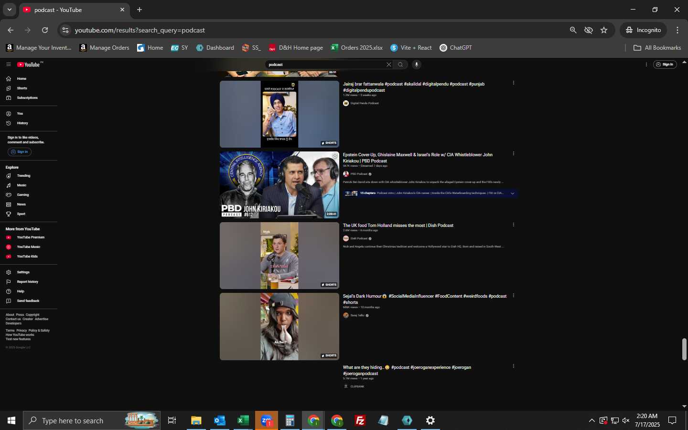Open options for Sejal's Dark Humour video

tap(514, 295)
